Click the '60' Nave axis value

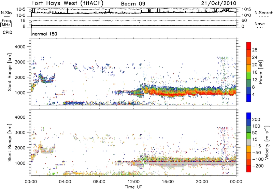pyautogui.click(x=244, y=20)
